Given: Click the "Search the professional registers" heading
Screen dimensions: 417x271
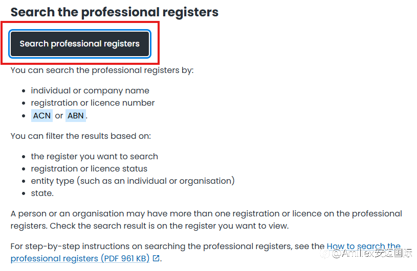Looking at the screenshot, I should [x=115, y=12].
